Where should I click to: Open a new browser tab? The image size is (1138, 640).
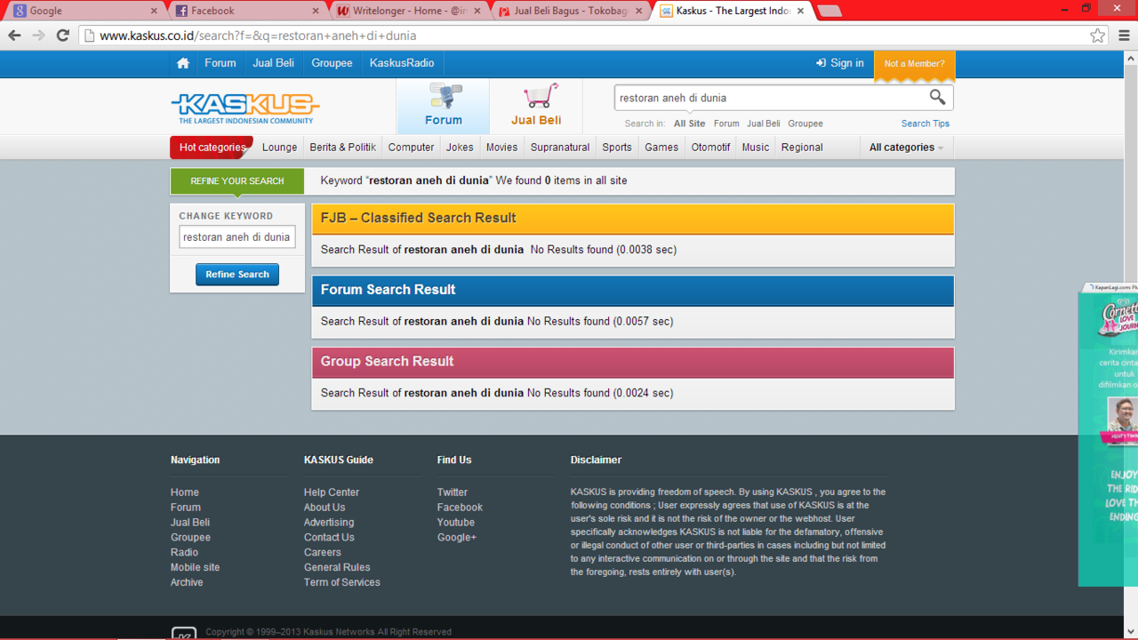pyautogui.click(x=829, y=11)
